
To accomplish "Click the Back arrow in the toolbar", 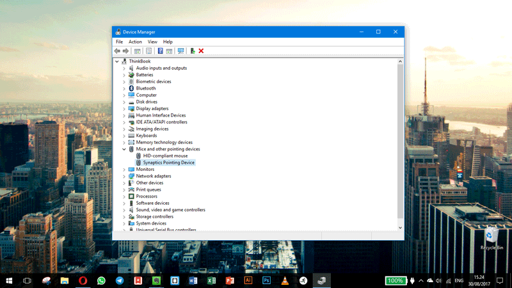I will click(117, 51).
